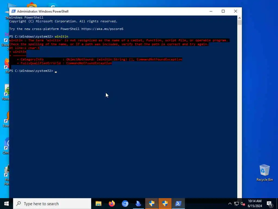Click the 'At line:1 char:1' error text

pyautogui.click(x=24, y=48)
